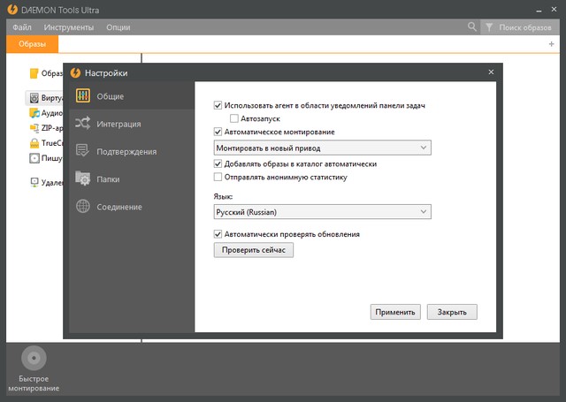The width and height of the screenshot is (566, 402).
Task: Open the Опции menu
Action: [x=118, y=27]
